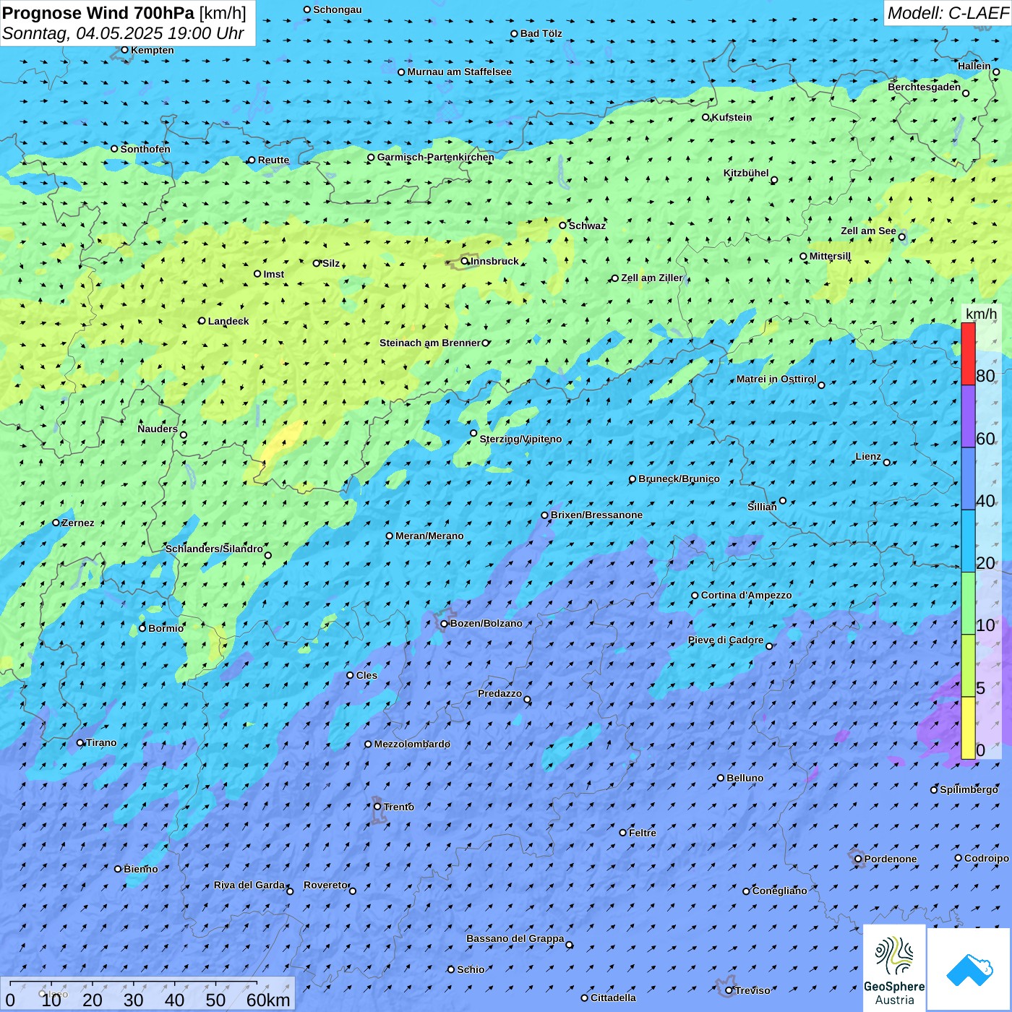Screen dimensions: 1012x1012
Task: Click the Kufstein location dot
Action: click(706, 117)
